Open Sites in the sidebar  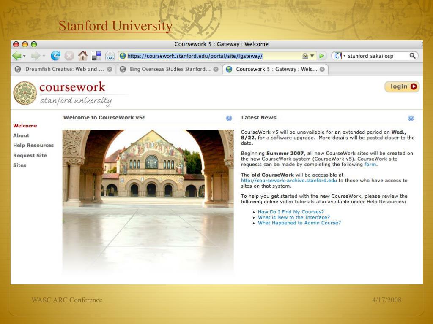(19, 165)
